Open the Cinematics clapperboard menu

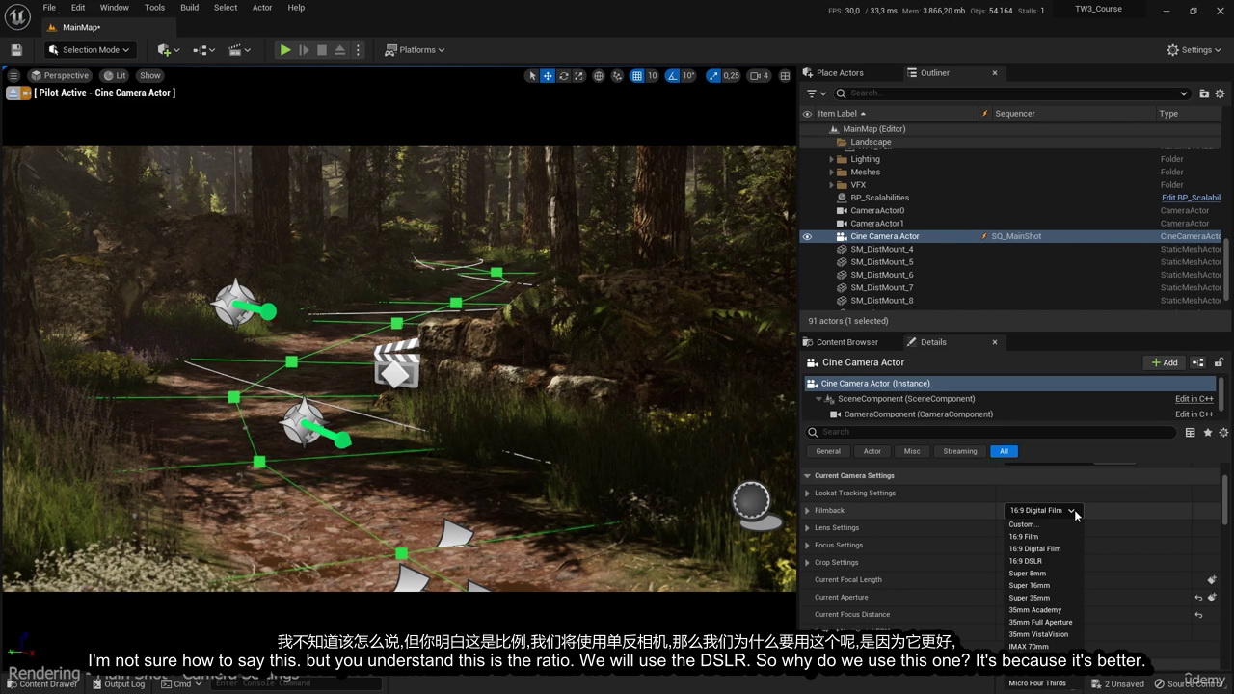point(239,50)
